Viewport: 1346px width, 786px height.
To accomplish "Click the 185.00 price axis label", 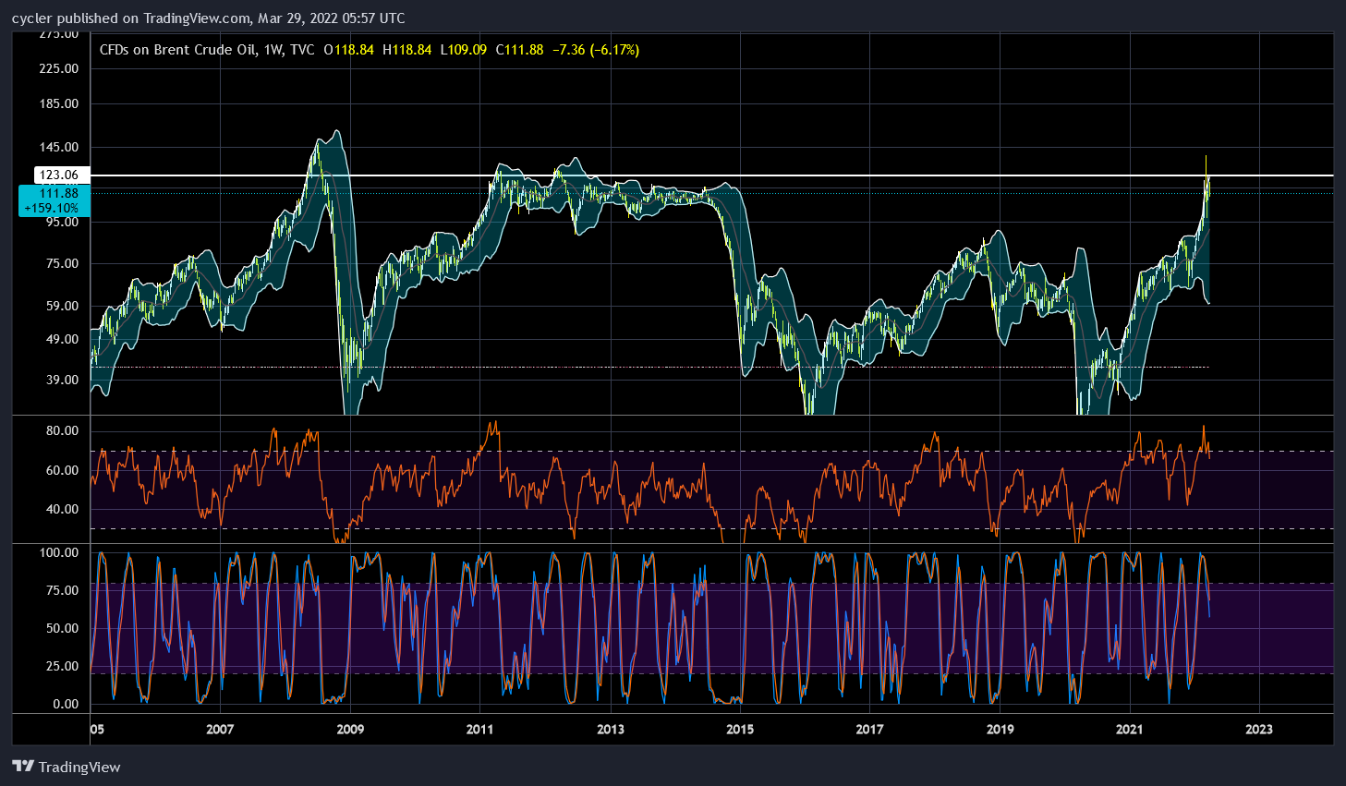I will pos(59,103).
